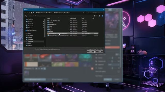Close the Open dialog with X

[103, 10]
